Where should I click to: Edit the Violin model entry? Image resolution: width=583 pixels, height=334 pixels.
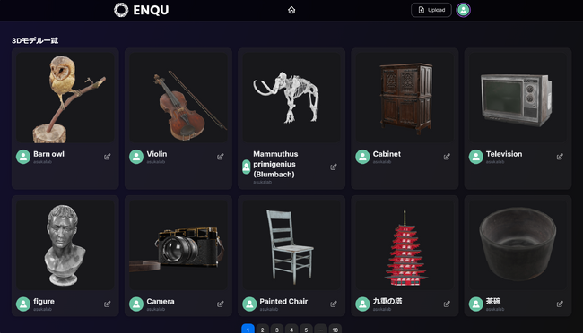[x=220, y=157]
